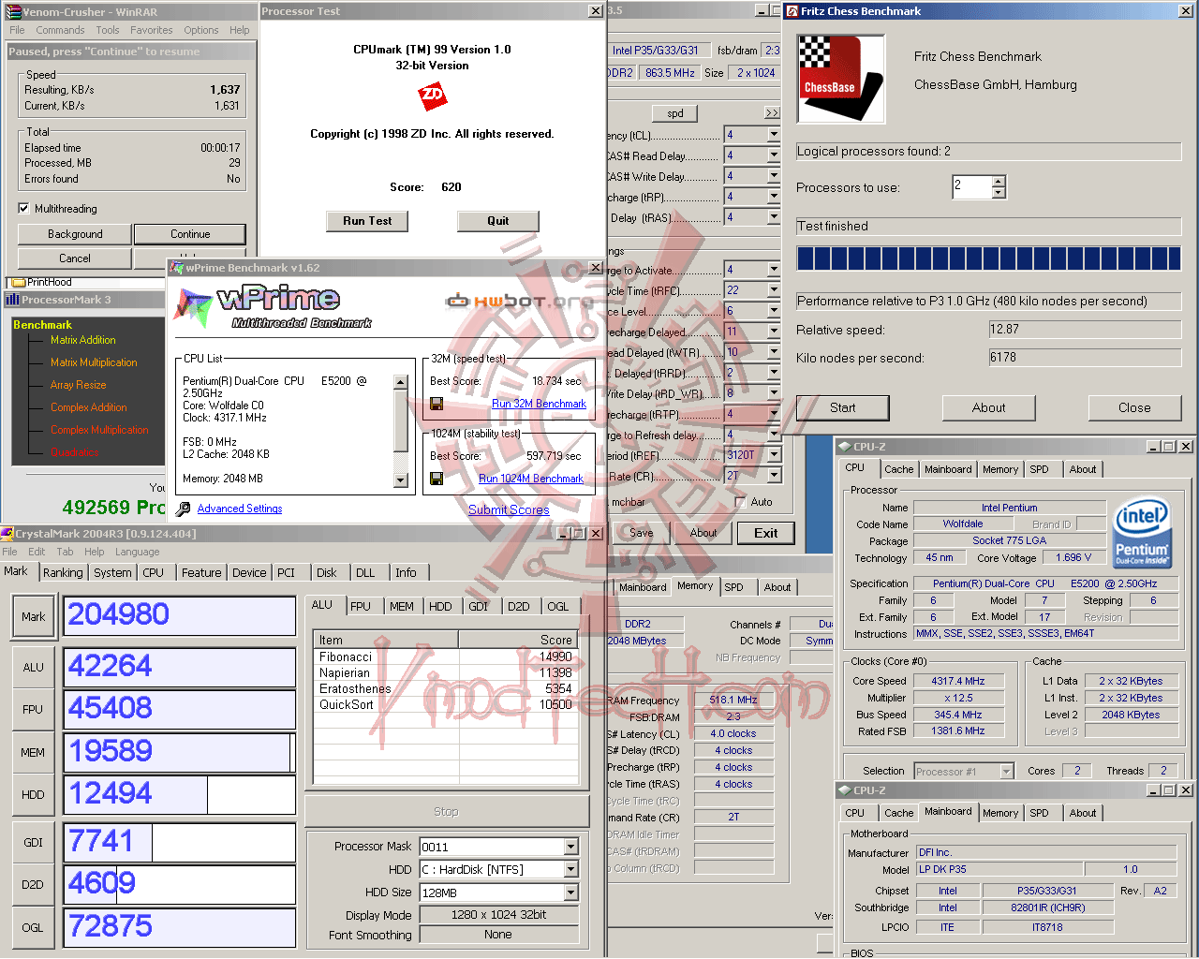The width and height of the screenshot is (1199, 959).
Task: Click the ChessBase logo in Fritz Chess Benchmark
Action: (x=840, y=79)
